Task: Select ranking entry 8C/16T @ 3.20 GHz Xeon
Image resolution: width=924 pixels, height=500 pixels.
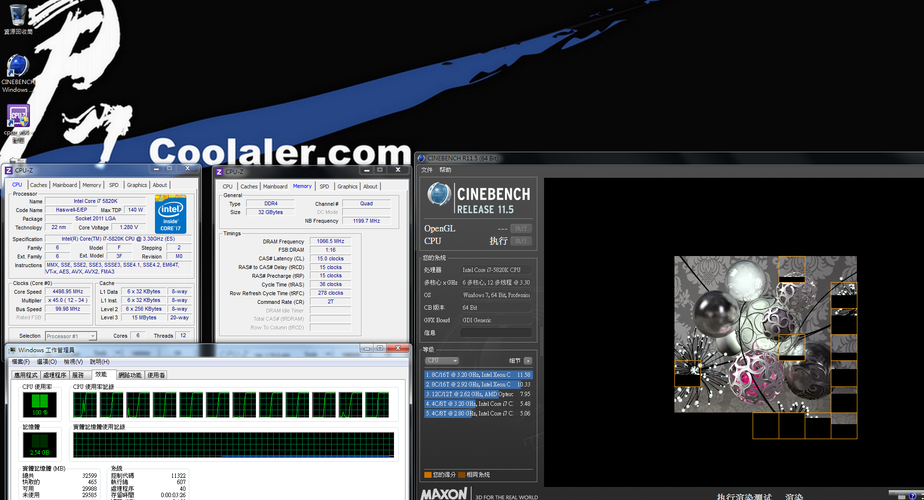Action: (x=478, y=375)
